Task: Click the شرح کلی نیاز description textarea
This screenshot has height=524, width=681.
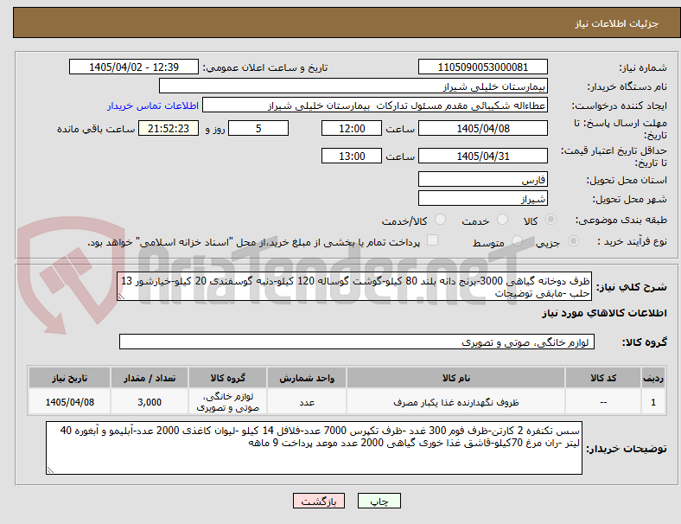Action: [354, 286]
